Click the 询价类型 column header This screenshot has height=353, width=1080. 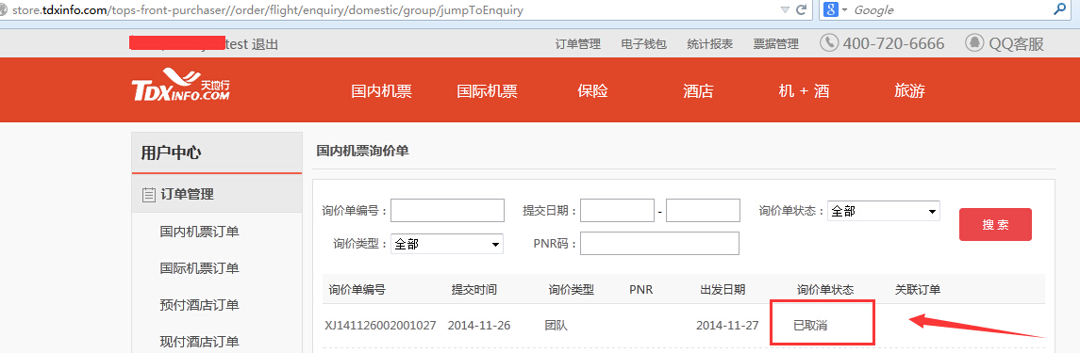[571, 290]
